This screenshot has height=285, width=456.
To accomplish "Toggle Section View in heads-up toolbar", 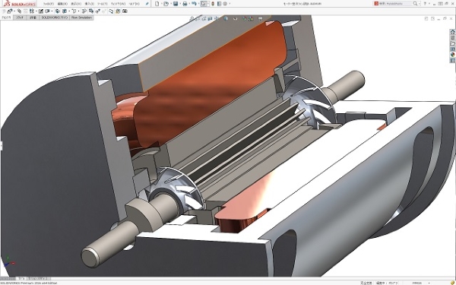I will 210,18.
